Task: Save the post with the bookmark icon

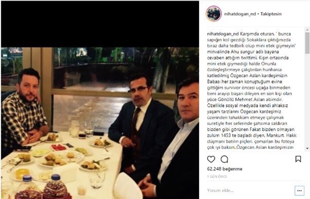Action: point(298,159)
